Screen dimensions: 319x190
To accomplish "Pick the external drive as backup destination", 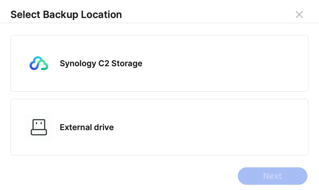I will coord(159,127).
